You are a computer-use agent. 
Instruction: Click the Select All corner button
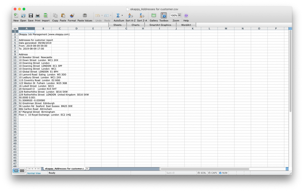pyautogui.click(x=15, y=29)
